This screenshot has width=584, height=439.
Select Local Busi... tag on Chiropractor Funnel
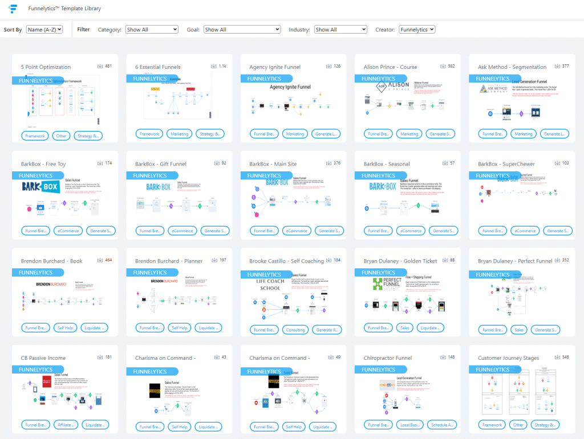click(x=409, y=425)
